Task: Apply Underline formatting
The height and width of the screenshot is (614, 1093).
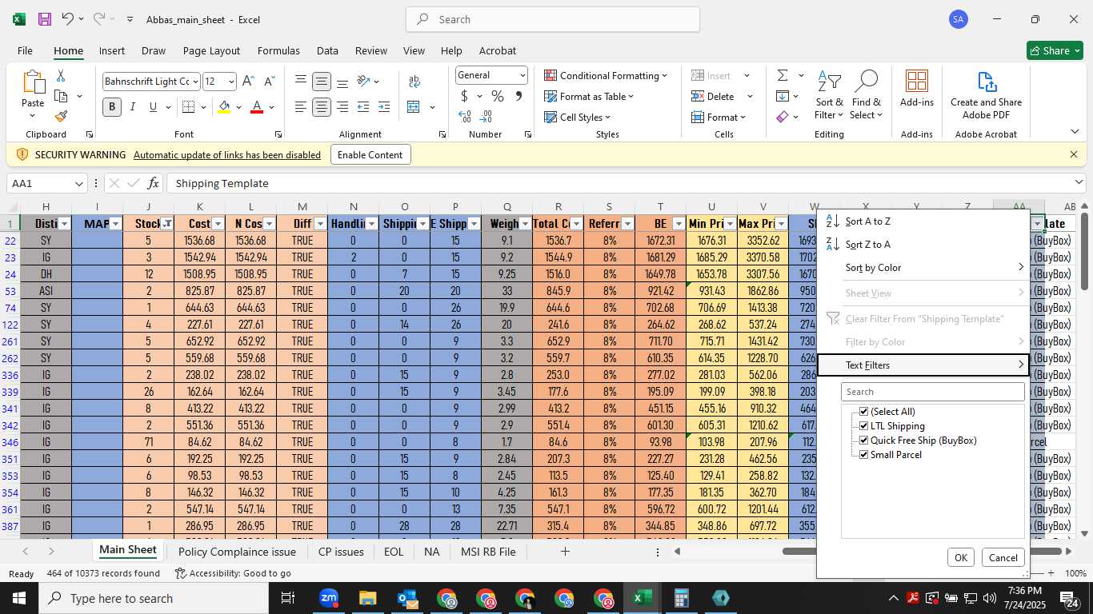Action: 152,106
